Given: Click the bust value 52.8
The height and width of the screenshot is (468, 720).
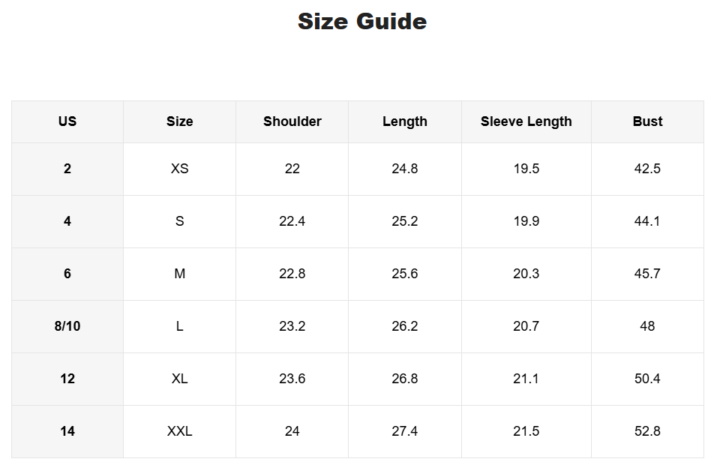Looking at the screenshot, I should (x=647, y=431).
